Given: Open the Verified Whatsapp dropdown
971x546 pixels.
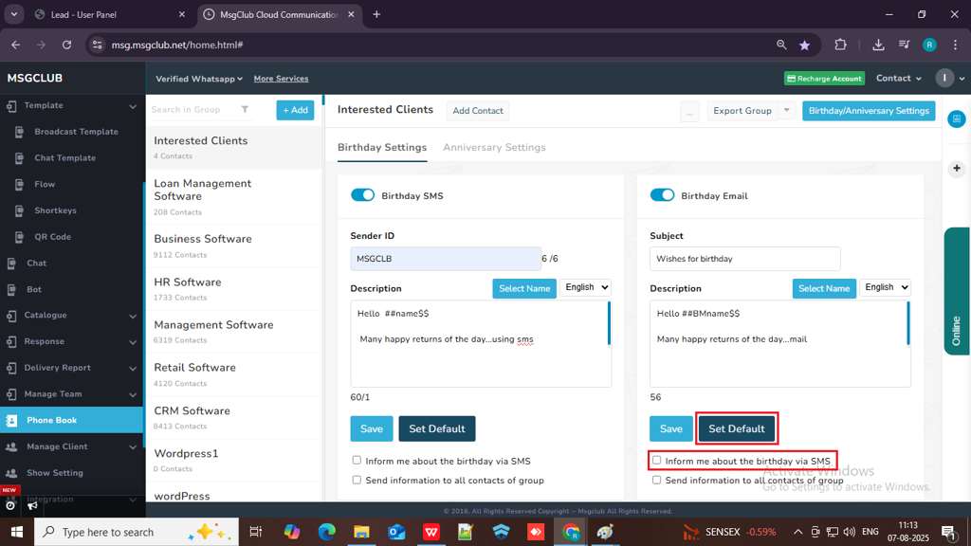Looking at the screenshot, I should tap(199, 79).
